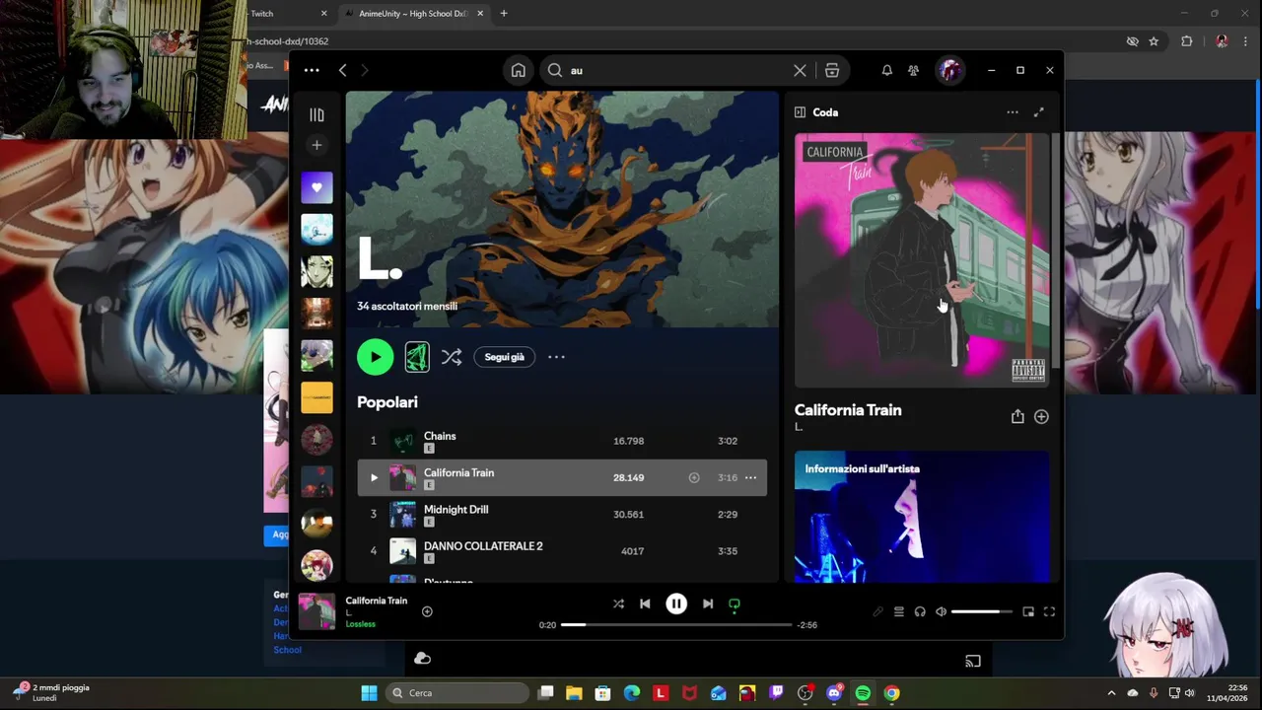Screen dimensions: 1262x710
Task: Toggle the Segui già follow button
Action: pos(504,357)
